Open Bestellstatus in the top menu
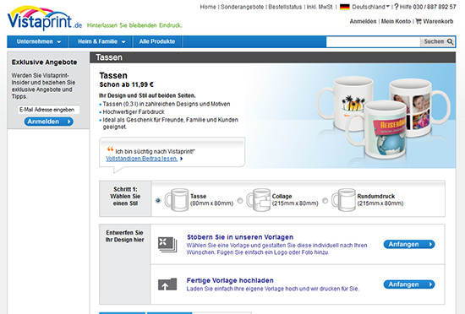 [x=285, y=7]
